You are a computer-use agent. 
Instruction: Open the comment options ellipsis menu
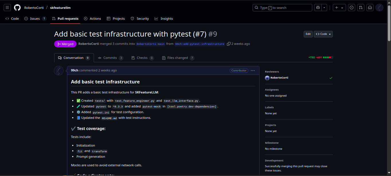point(252,70)
